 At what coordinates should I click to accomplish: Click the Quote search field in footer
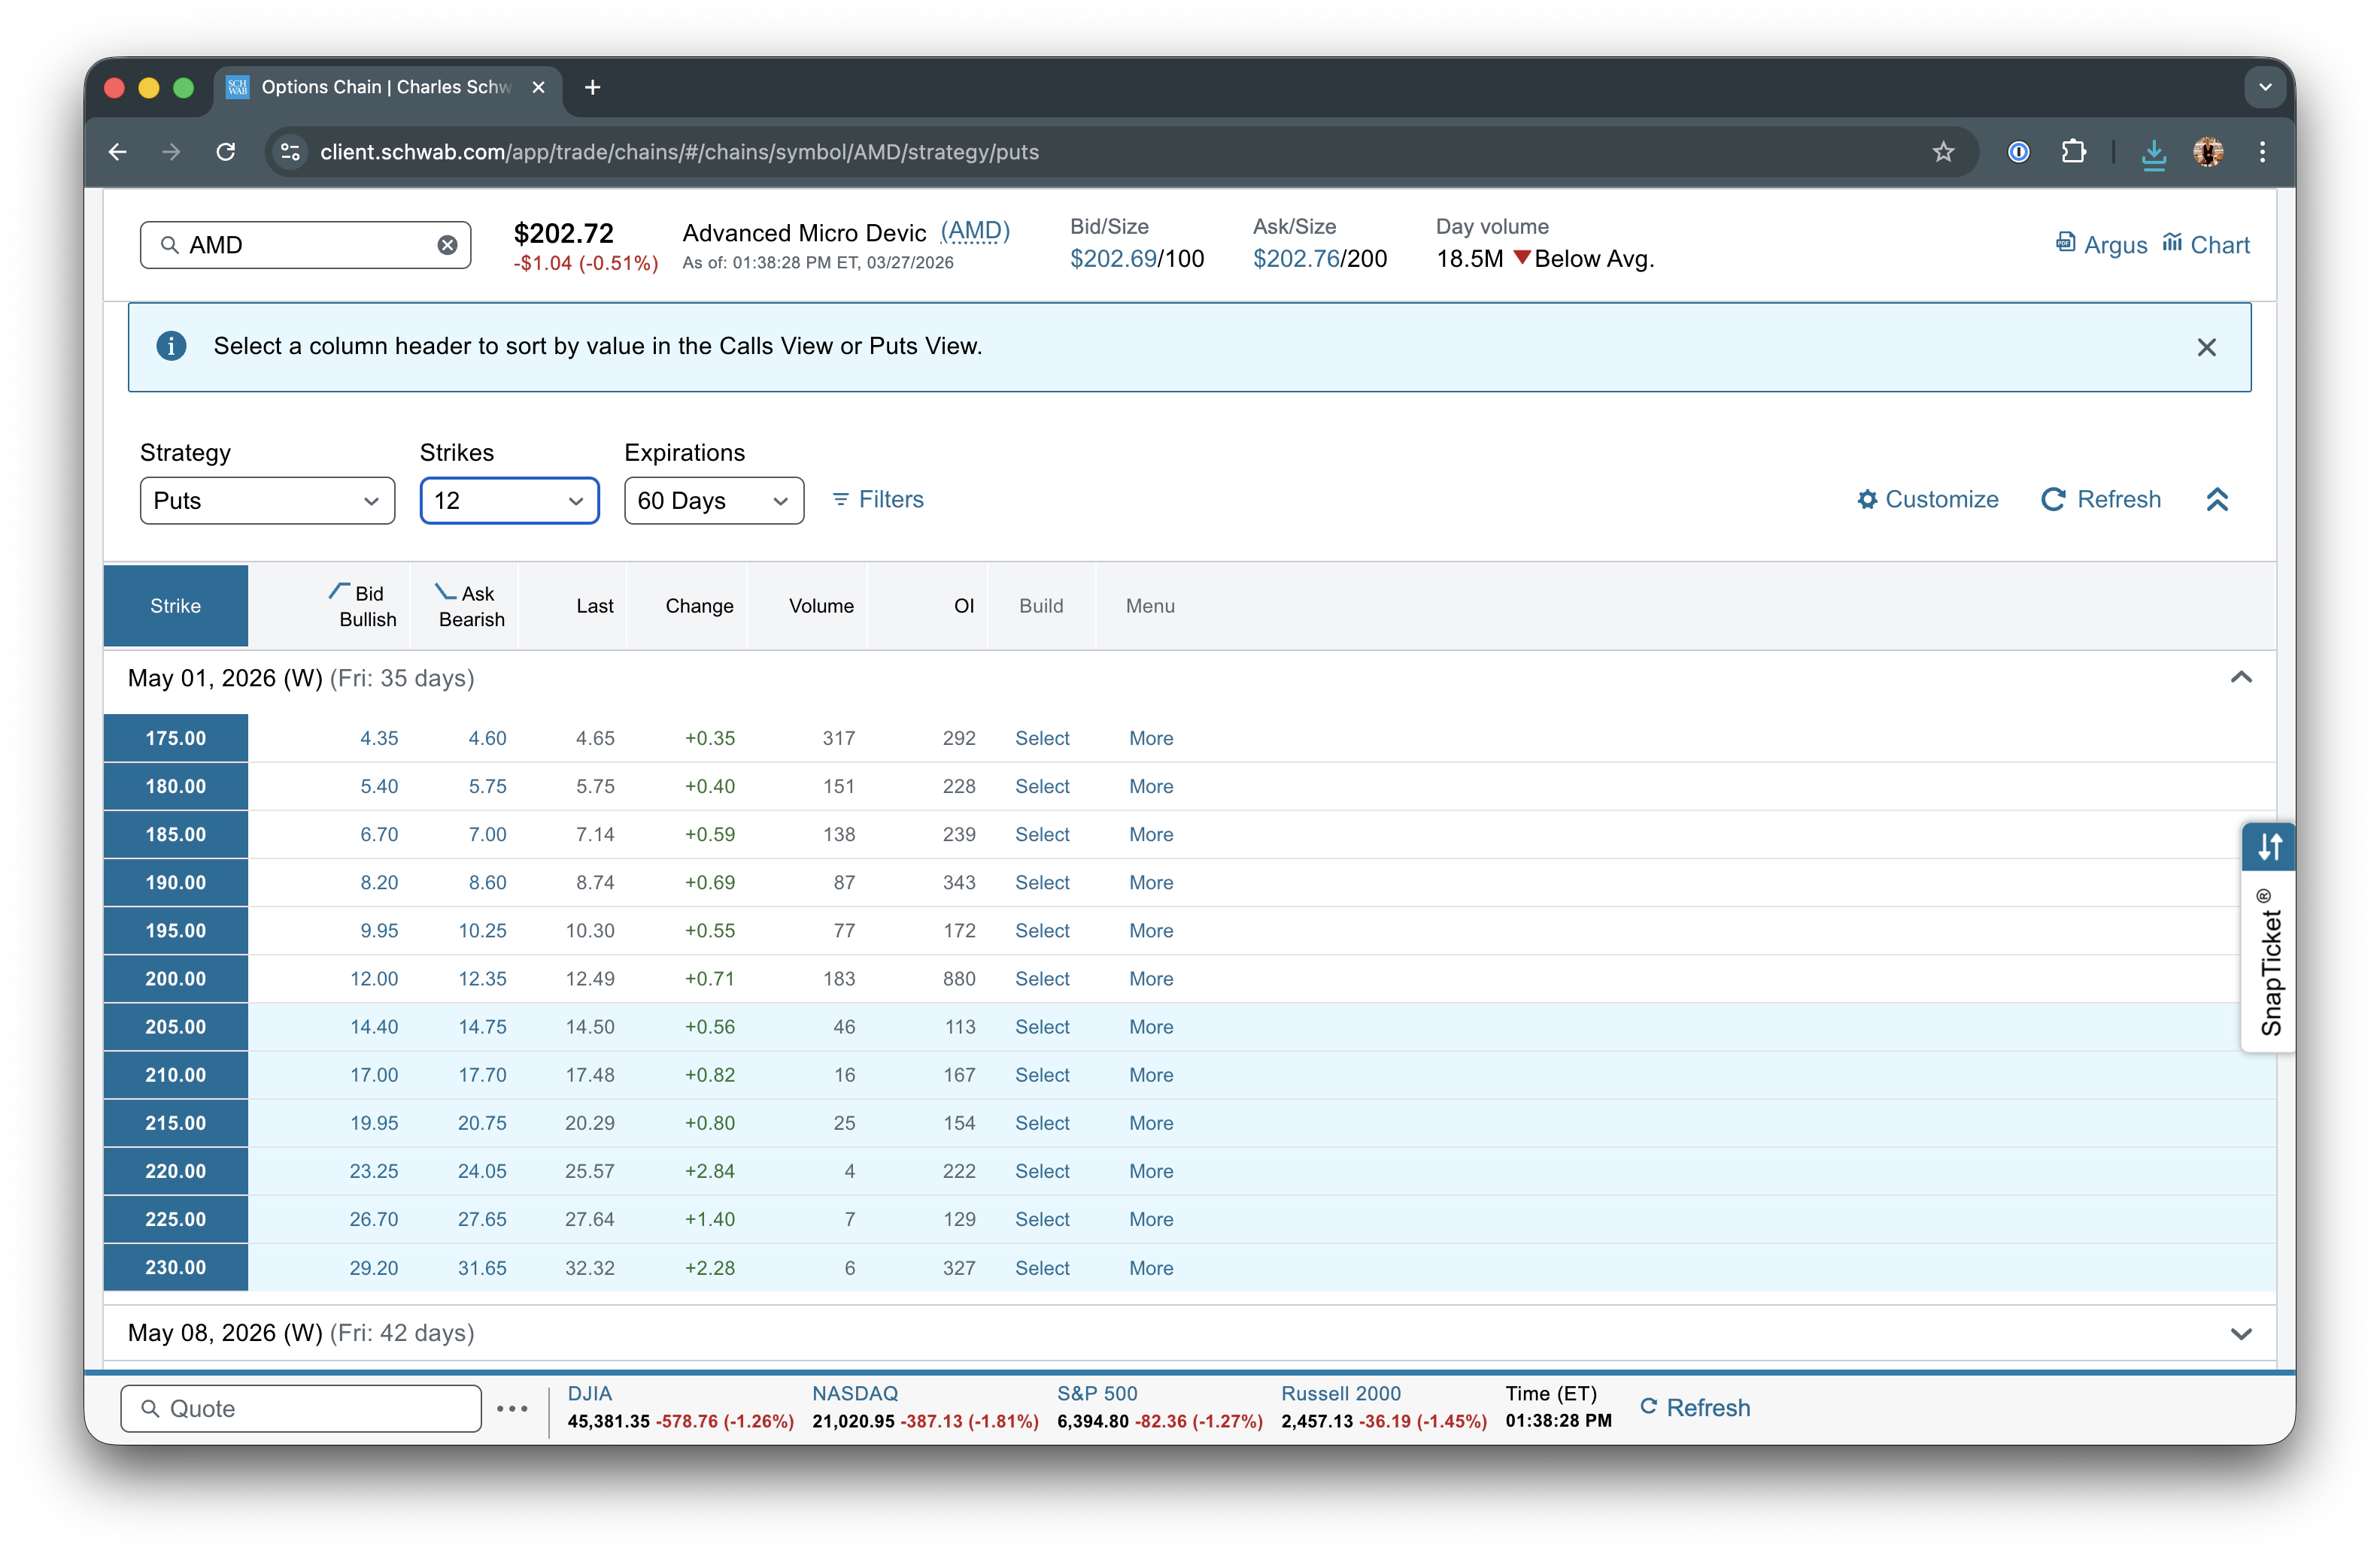pyautogui.click(x=300, y=1408)
